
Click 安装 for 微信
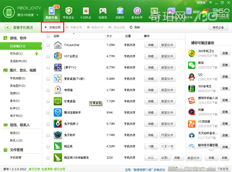(x=225, y=65)
